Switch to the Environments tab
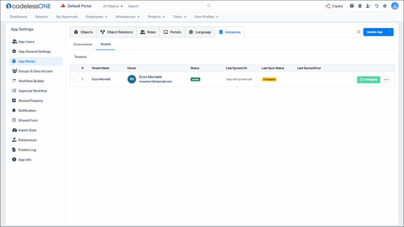Screen dimensions: 404x227 (83, 45)
